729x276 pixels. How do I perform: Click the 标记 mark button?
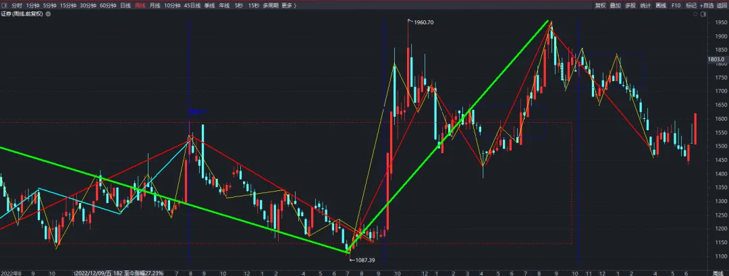tap(691, 5)
